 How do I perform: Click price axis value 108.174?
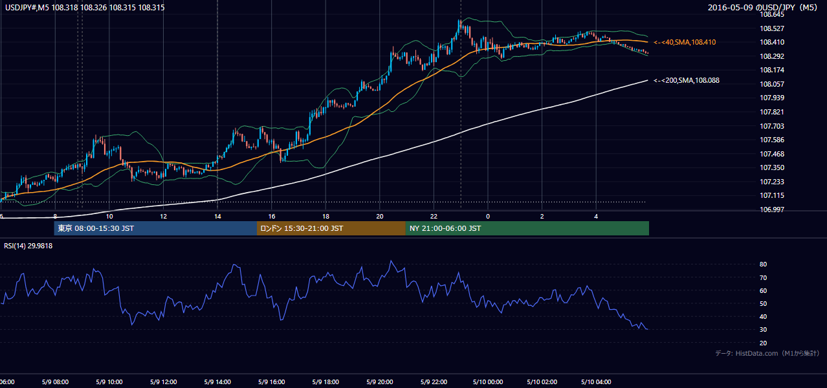point(771,70)
